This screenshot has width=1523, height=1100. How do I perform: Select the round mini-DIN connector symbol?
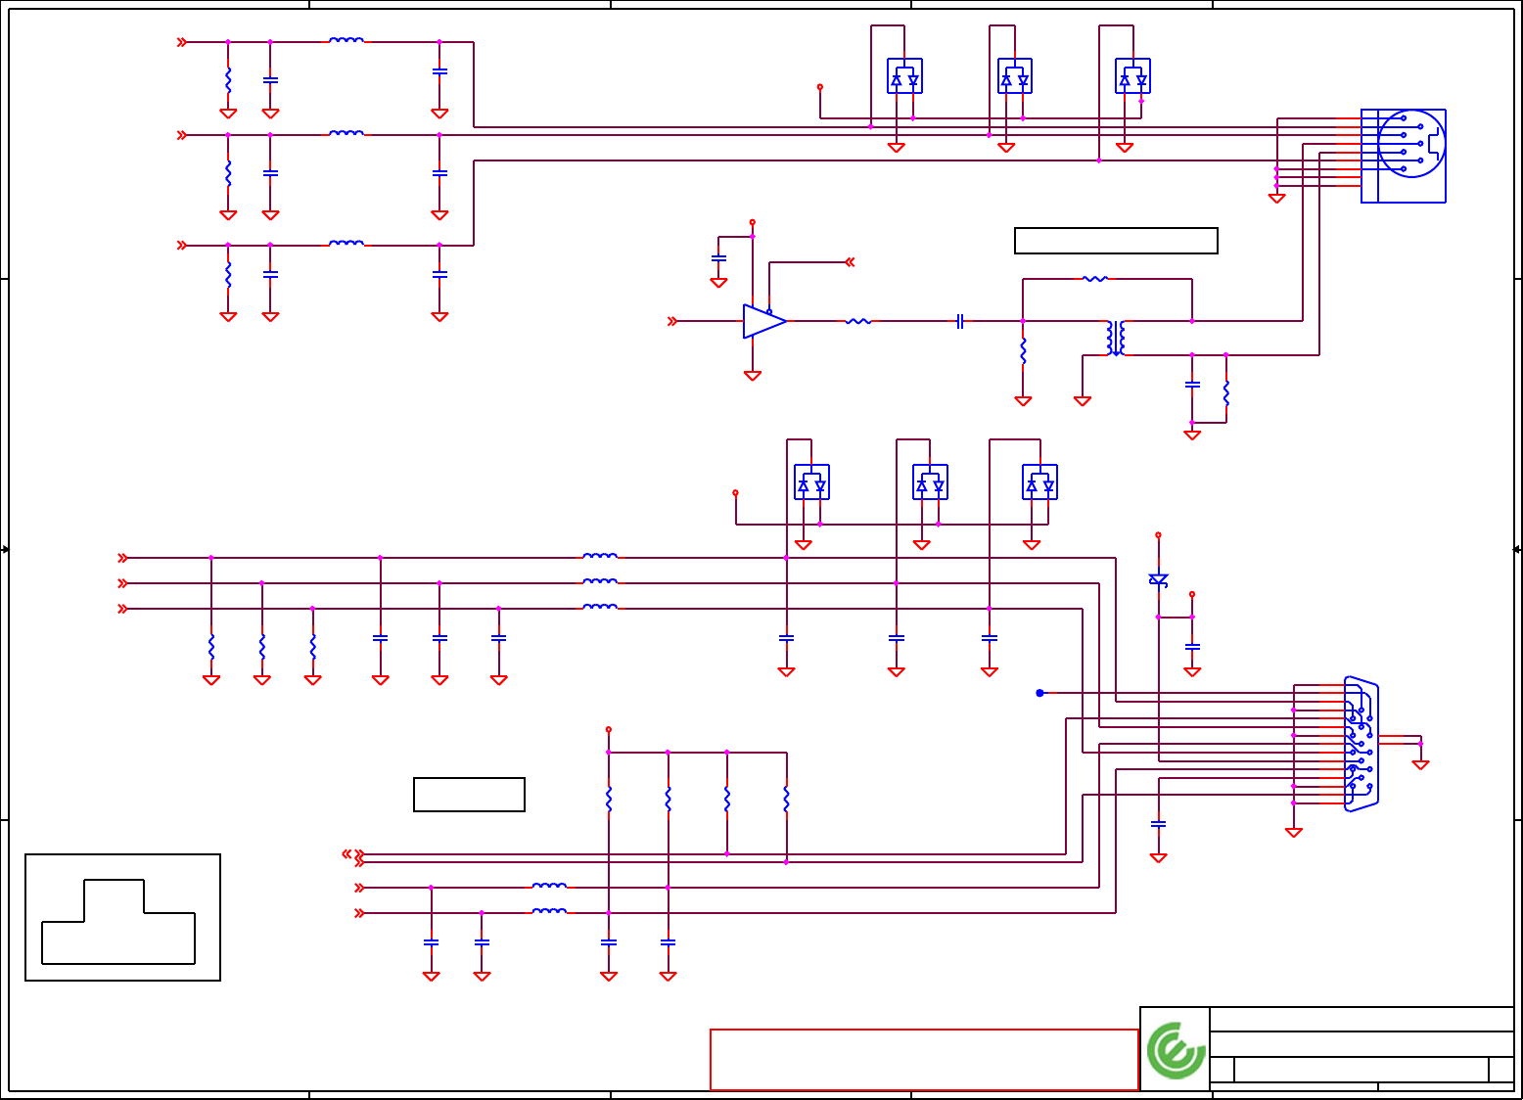coord(1404,156)
